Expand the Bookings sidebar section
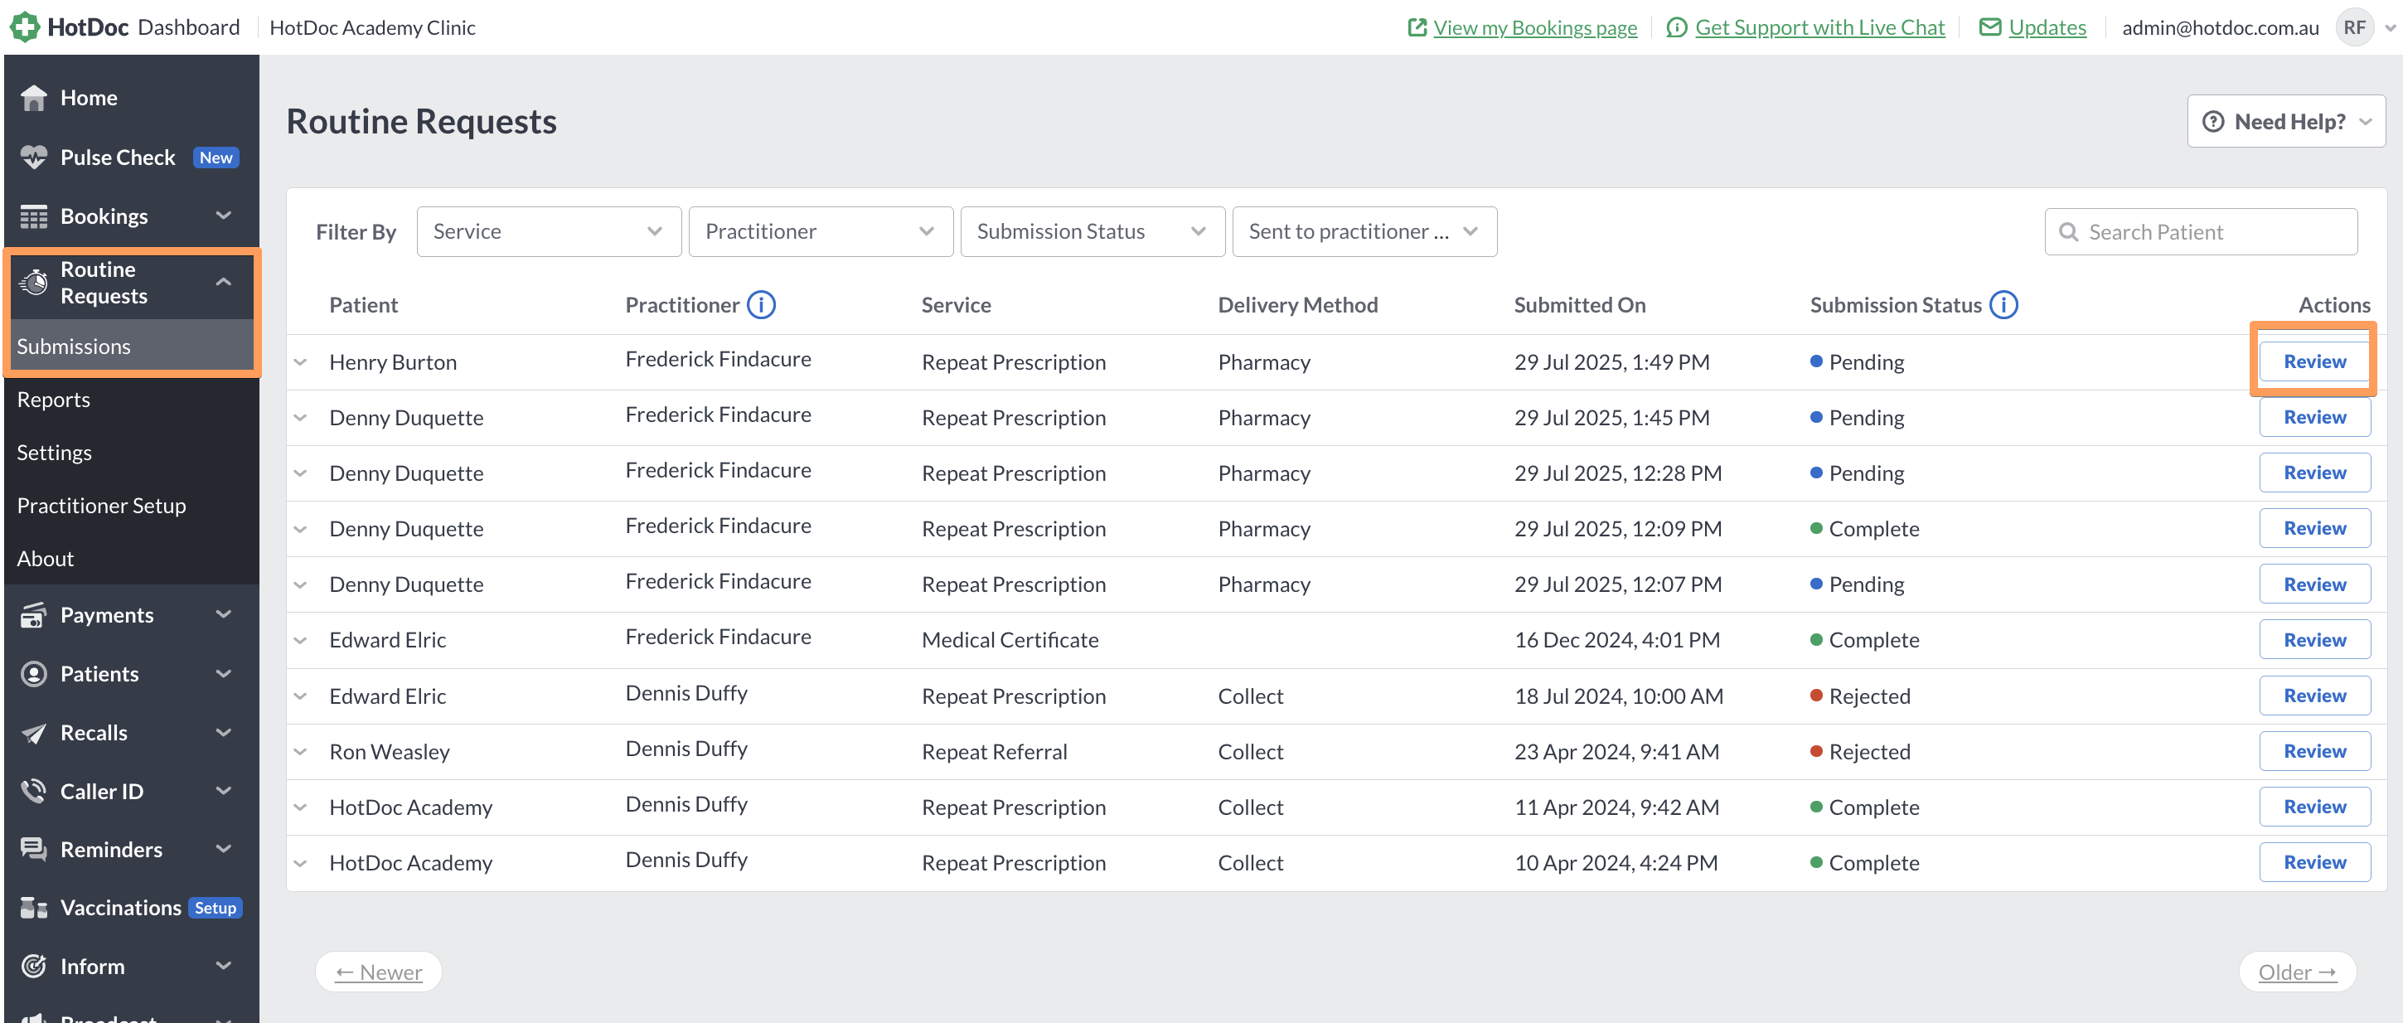The height and width of the screenshot is (1023, 2403). point(224,216)
